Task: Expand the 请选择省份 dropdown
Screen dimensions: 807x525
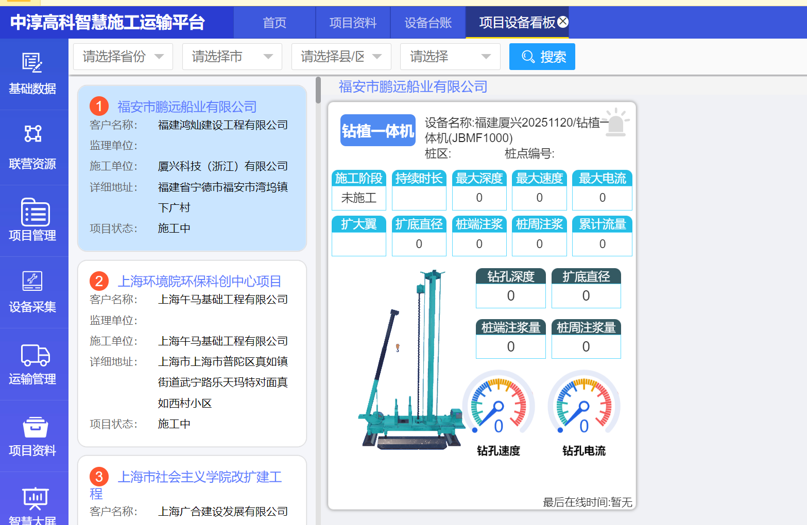Action: tap(123, 57)
